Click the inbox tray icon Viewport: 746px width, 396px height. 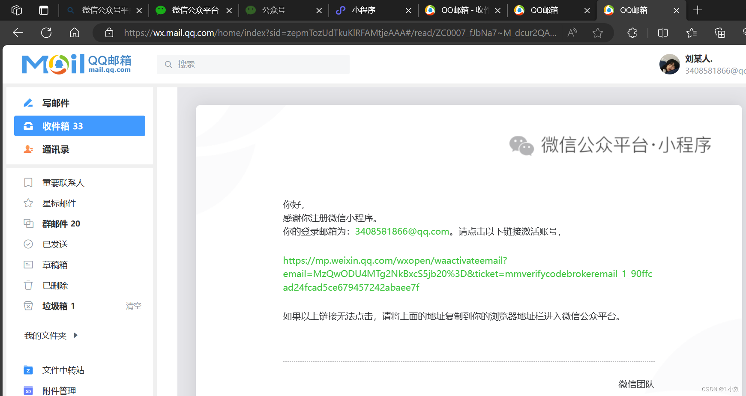[28, 126]
